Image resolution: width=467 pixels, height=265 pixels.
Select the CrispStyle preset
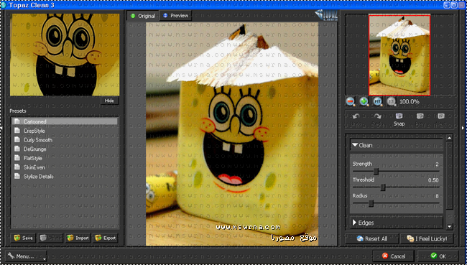pos(65,131)
